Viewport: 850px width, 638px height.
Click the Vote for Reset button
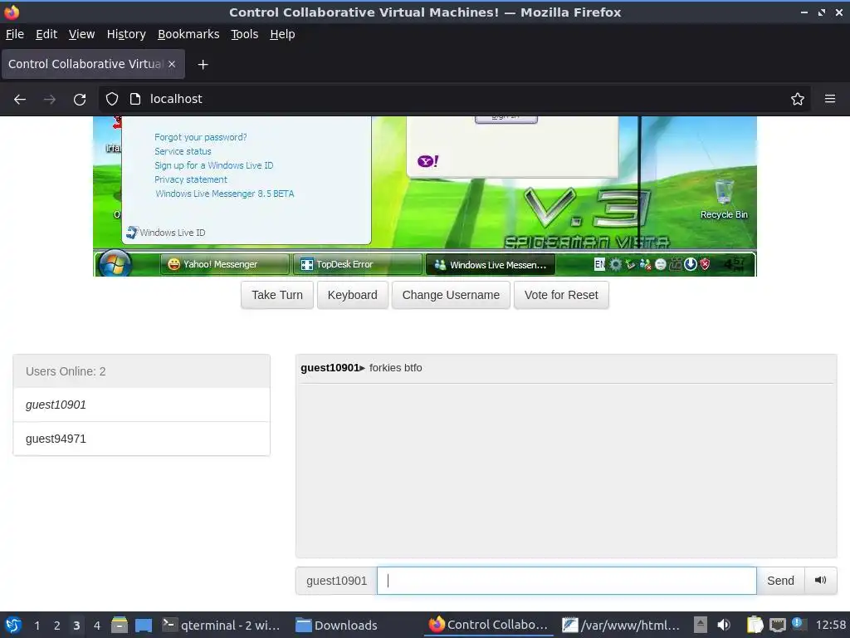(x=561, y=295)
